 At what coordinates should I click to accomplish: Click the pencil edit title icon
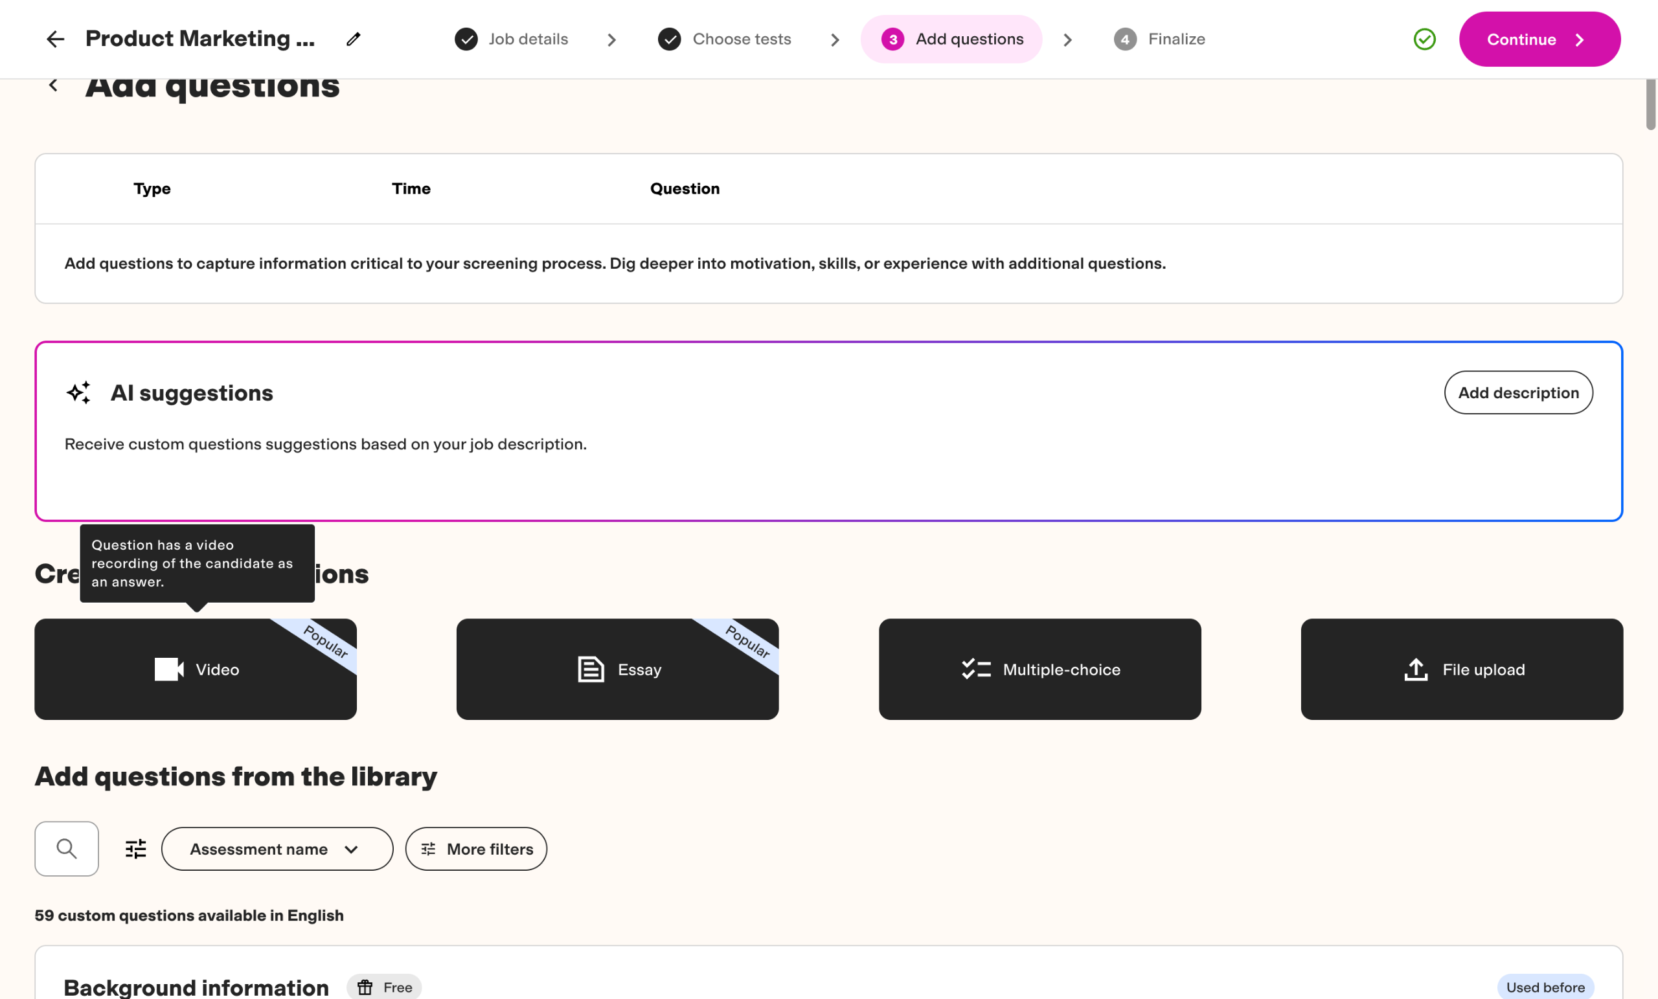point(353,39)
